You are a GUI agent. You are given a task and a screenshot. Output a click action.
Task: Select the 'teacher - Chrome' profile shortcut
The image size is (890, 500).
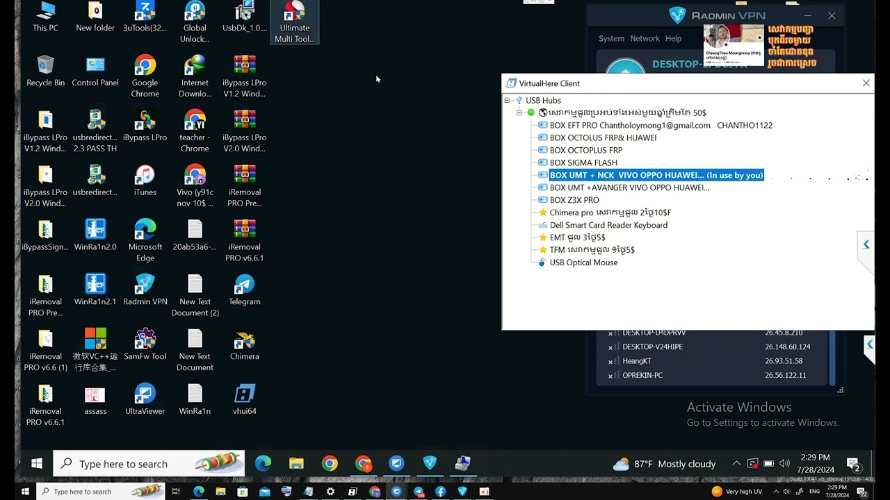tap(195, 131)
